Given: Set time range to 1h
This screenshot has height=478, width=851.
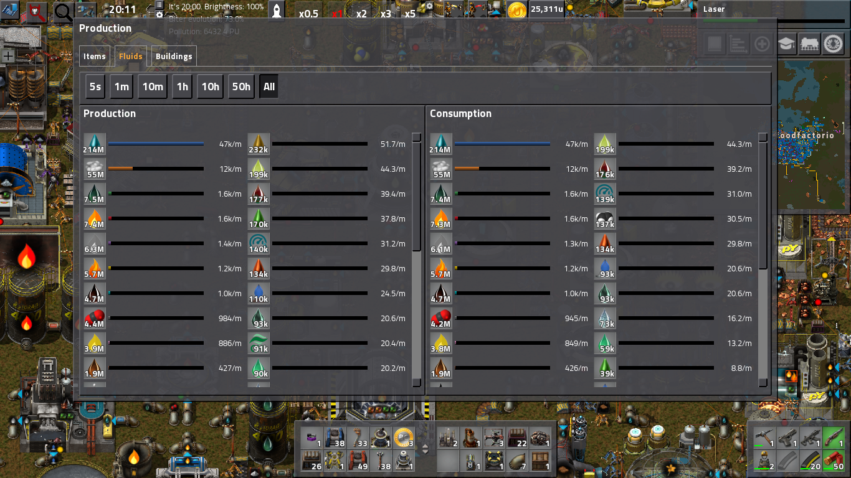Looking at the screenshot, I should click(182, 87).
